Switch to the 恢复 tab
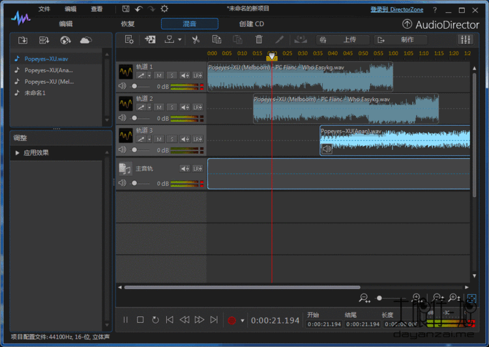The image size is (489, 347). coord(128,24)
